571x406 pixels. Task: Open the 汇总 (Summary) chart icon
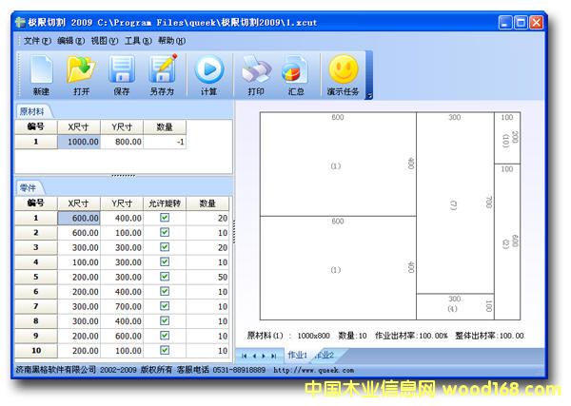(296, 74)
